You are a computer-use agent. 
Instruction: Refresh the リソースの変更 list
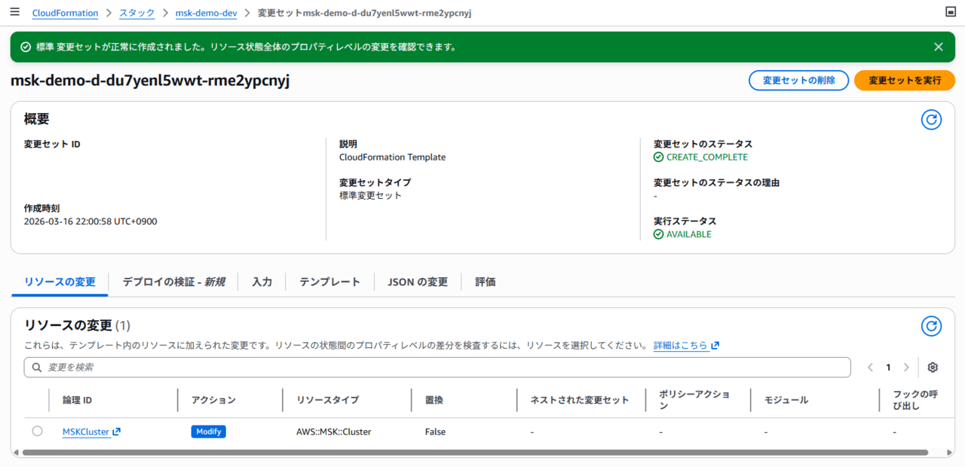(932, 326)
